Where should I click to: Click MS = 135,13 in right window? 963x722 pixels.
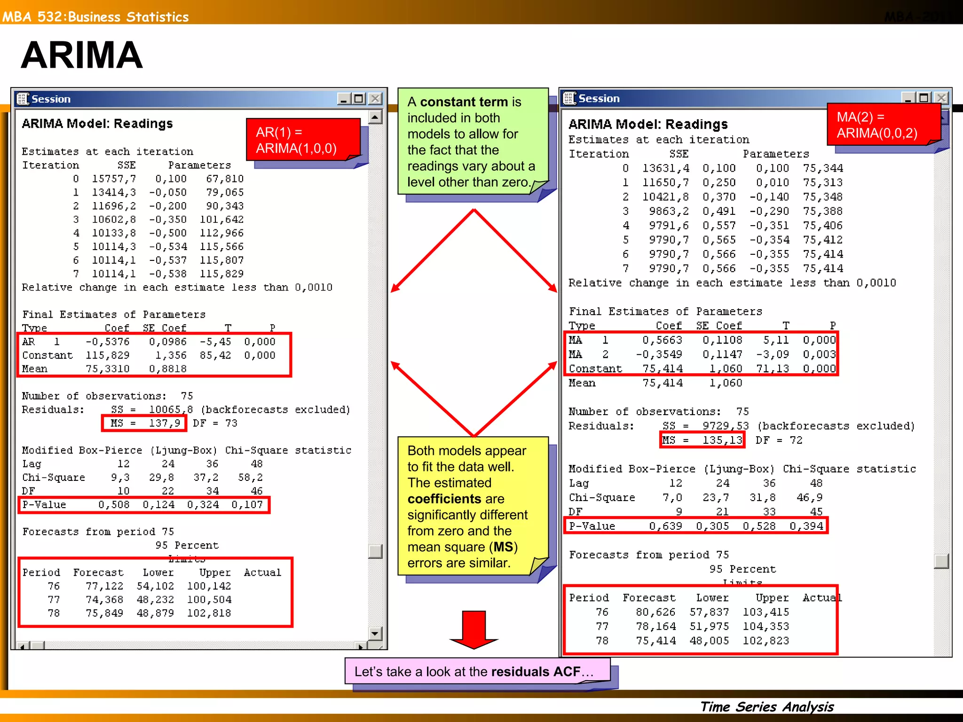pyautogui.click(x=702, y=440)
